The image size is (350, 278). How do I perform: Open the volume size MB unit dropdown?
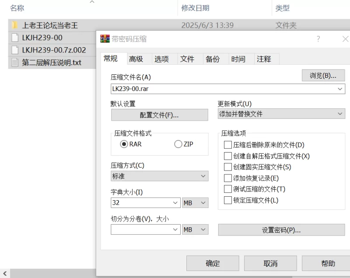click(195, 229)
